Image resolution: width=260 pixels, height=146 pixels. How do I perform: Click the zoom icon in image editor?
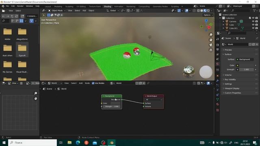pos(36,93)
